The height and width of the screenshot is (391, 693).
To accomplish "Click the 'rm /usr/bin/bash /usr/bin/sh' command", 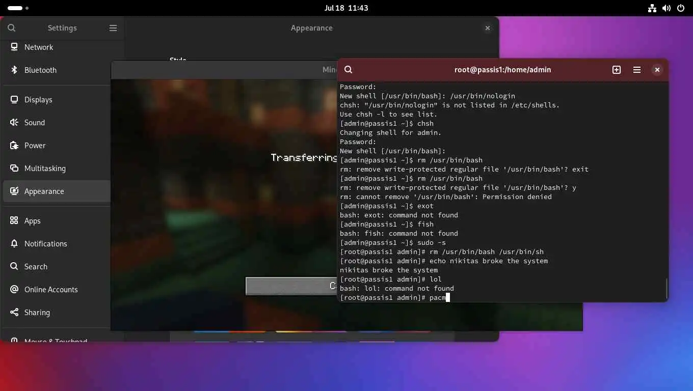I will pyautogui.click(x=487, y=252).
